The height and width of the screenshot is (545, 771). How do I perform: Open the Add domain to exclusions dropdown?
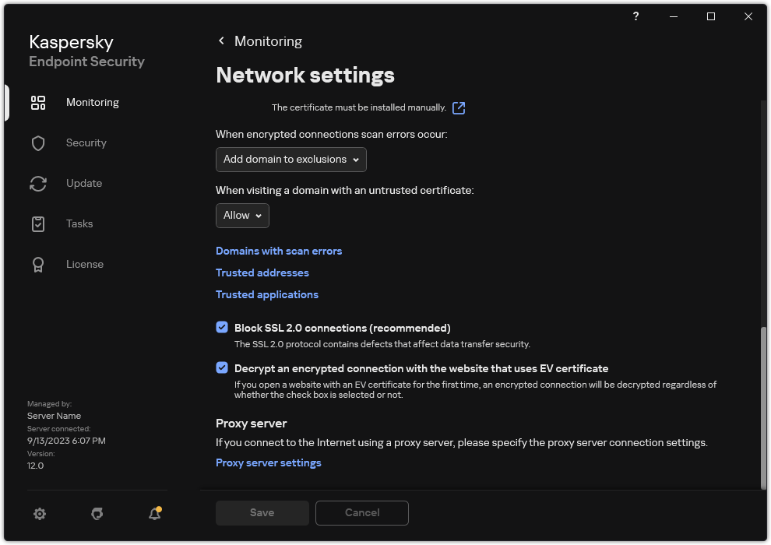point(290,160)
